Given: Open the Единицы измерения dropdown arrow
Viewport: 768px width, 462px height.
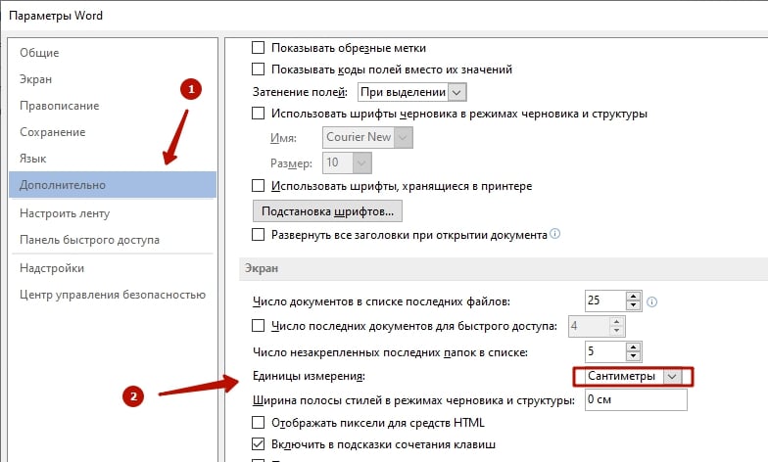Looking at the screenshot, I should click(672, 376).
